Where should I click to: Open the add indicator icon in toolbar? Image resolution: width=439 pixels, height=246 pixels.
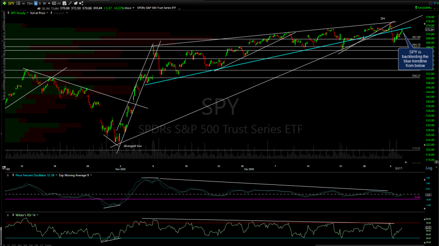point(64,3)
